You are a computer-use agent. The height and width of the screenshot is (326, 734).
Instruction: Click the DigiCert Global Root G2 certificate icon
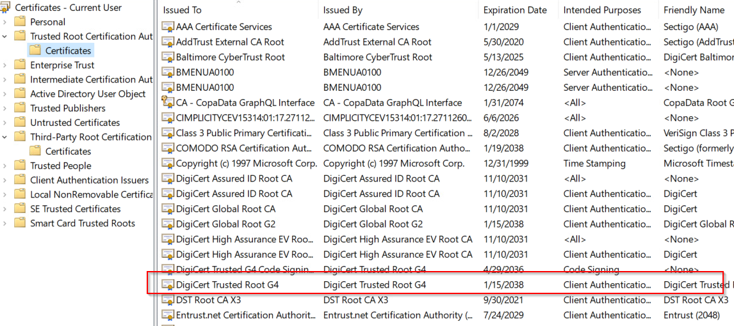[x=168, y=224]
